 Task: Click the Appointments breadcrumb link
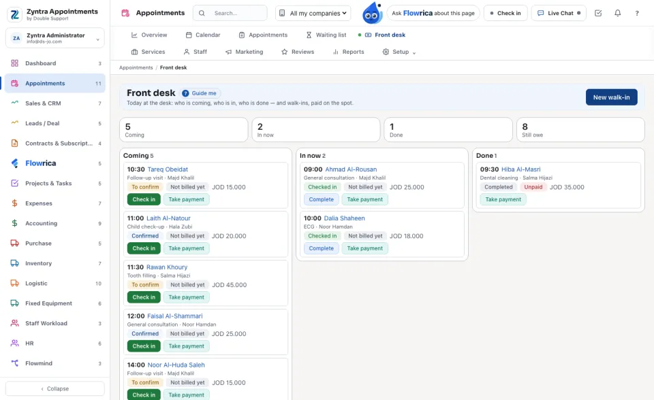pos(136,67)
